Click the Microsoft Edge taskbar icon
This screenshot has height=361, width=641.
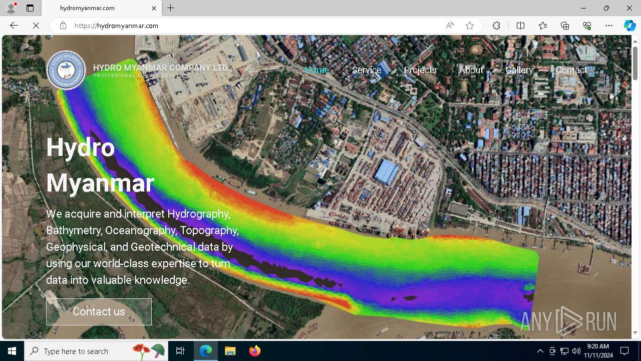coord(206,351)
